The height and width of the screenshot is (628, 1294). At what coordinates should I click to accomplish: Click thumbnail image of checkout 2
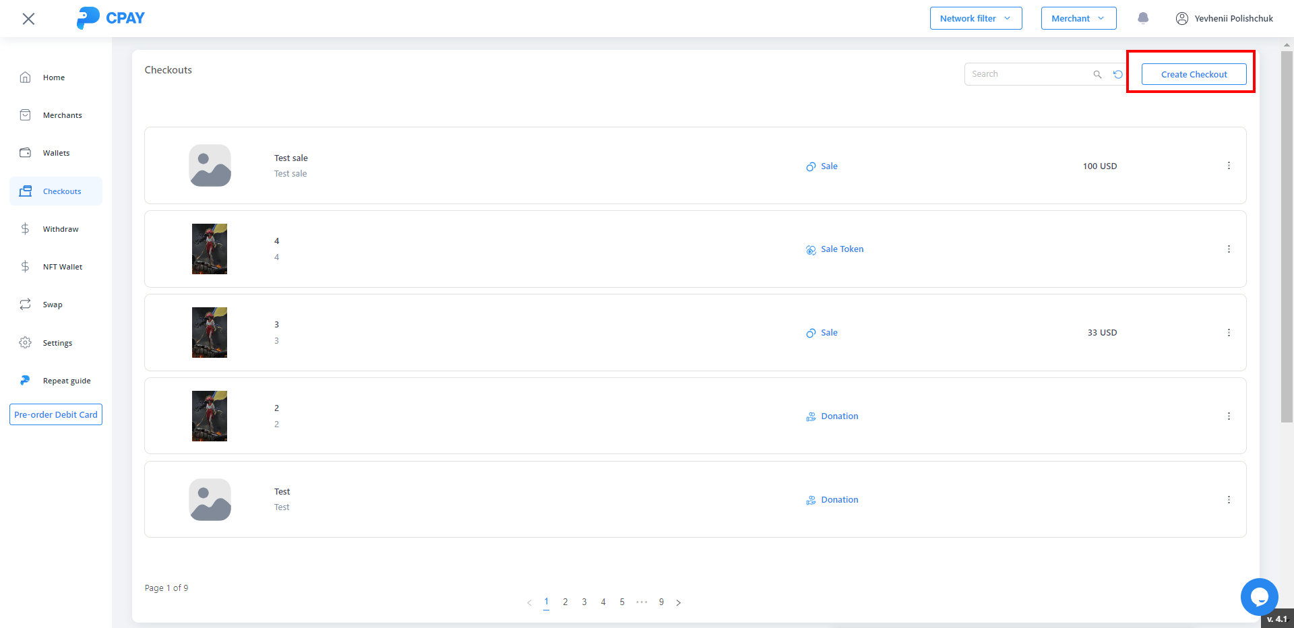pyautogui.click(x=210, y=416)
